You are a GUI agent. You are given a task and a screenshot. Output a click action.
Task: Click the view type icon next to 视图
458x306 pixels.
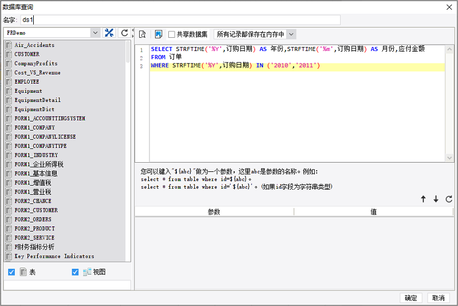pyautogui.click(x=87, y=272)
